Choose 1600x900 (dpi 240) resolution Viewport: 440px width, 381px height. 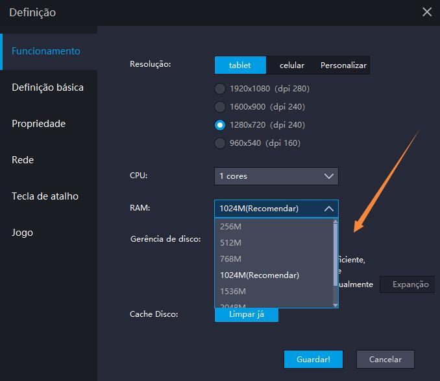[260, 107]
